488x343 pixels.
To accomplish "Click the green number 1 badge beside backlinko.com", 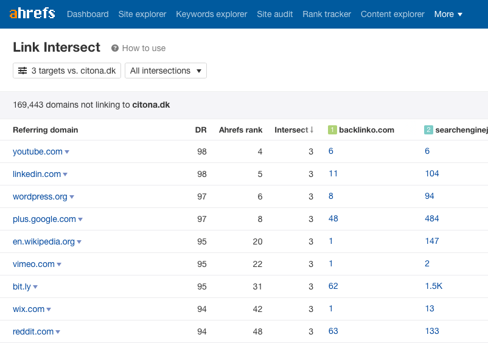I will [332, 130].
